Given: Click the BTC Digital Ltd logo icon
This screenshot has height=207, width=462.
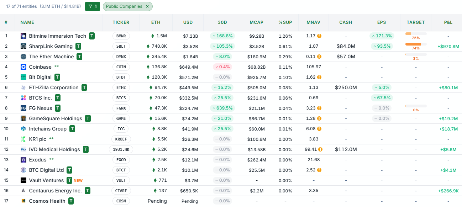Looking at the screenshot, I should tap(23, 170).
